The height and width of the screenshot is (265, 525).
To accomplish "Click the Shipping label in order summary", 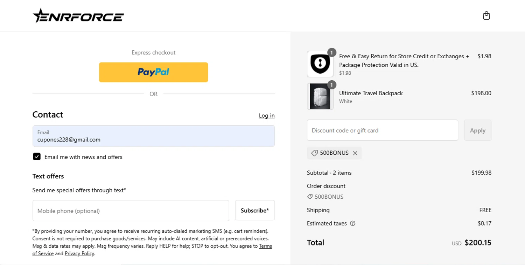I will pyautogui.click(x=318, y=210).
